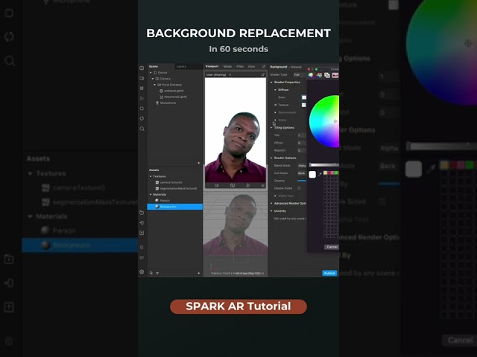Collapse the Textures folder in Assets
The width and height of the screenshot is (477, 357).
tap(151, 176)
